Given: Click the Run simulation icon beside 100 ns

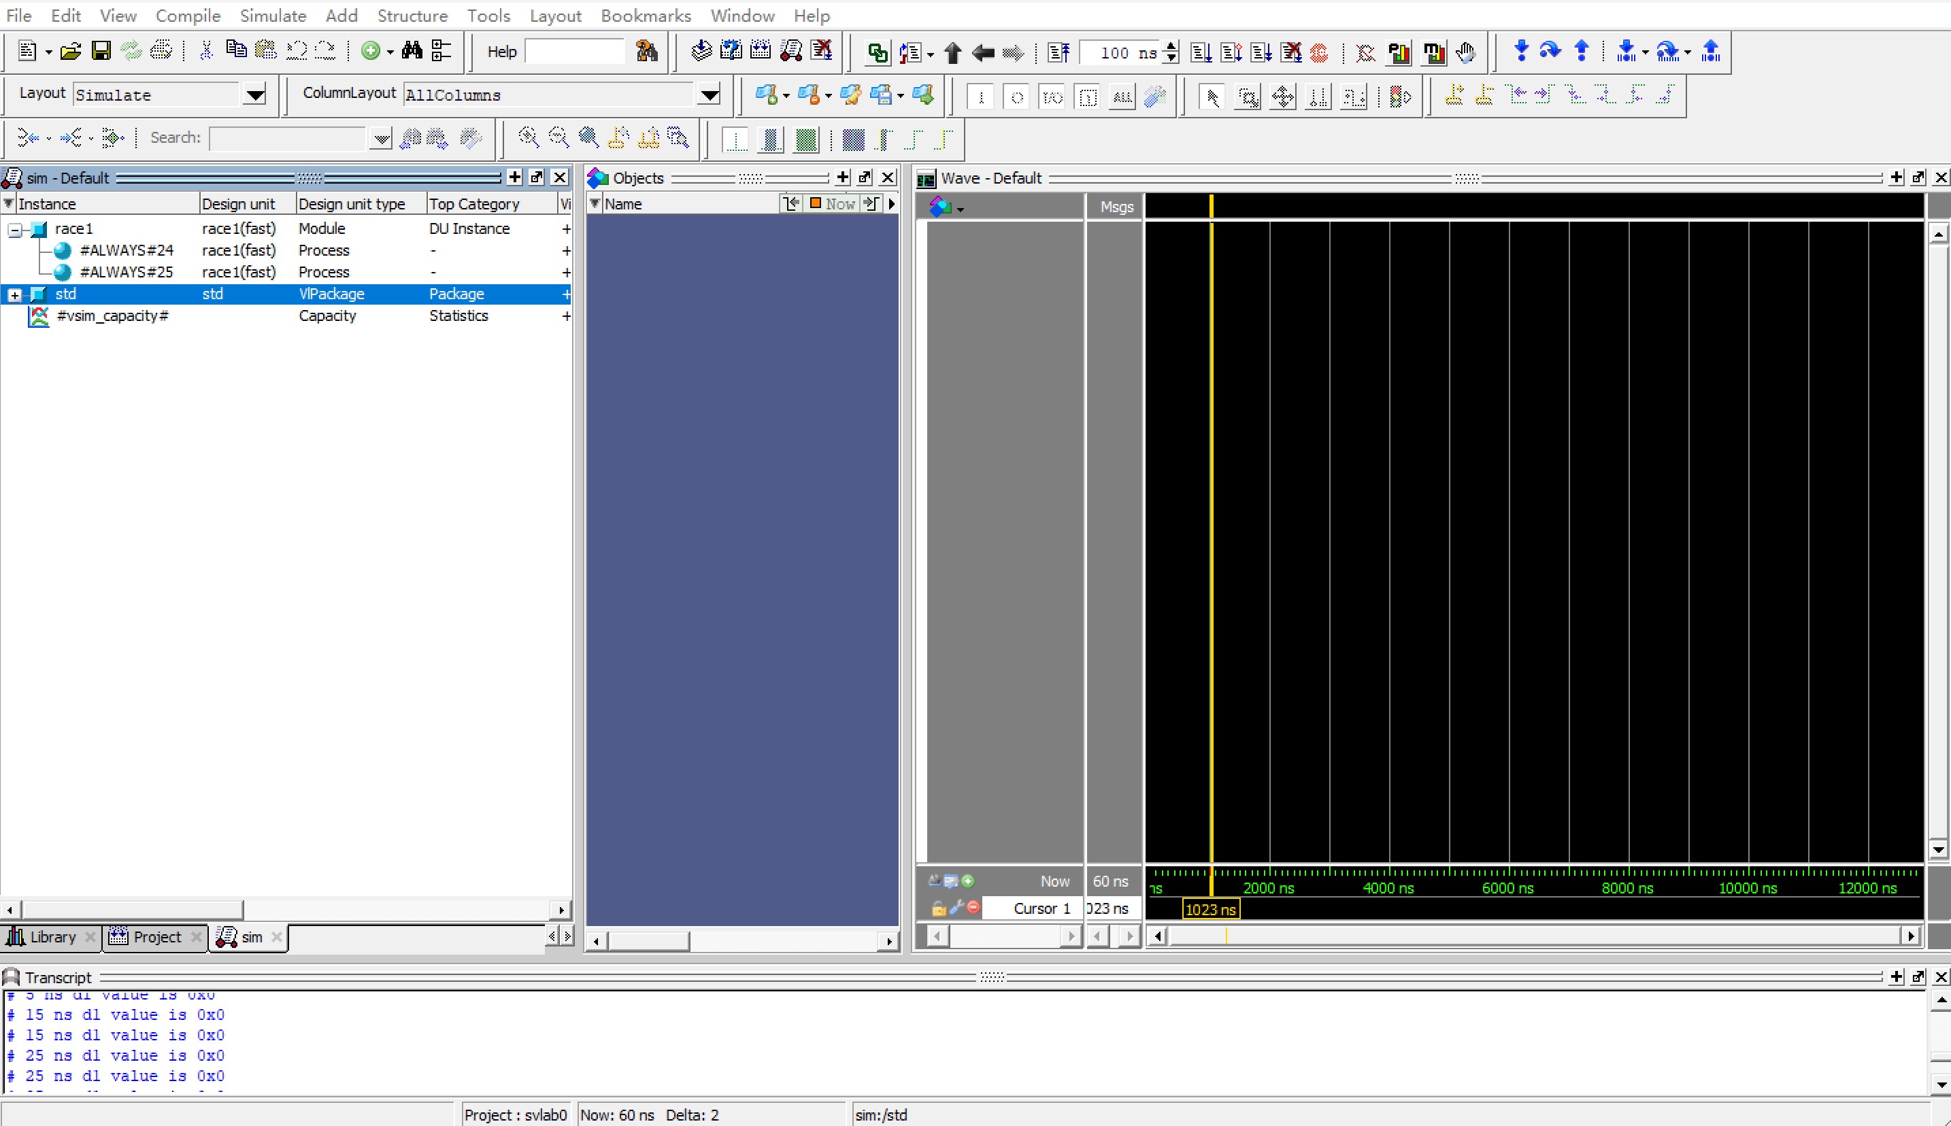Looking at the screenshot, I should 1201,52.
